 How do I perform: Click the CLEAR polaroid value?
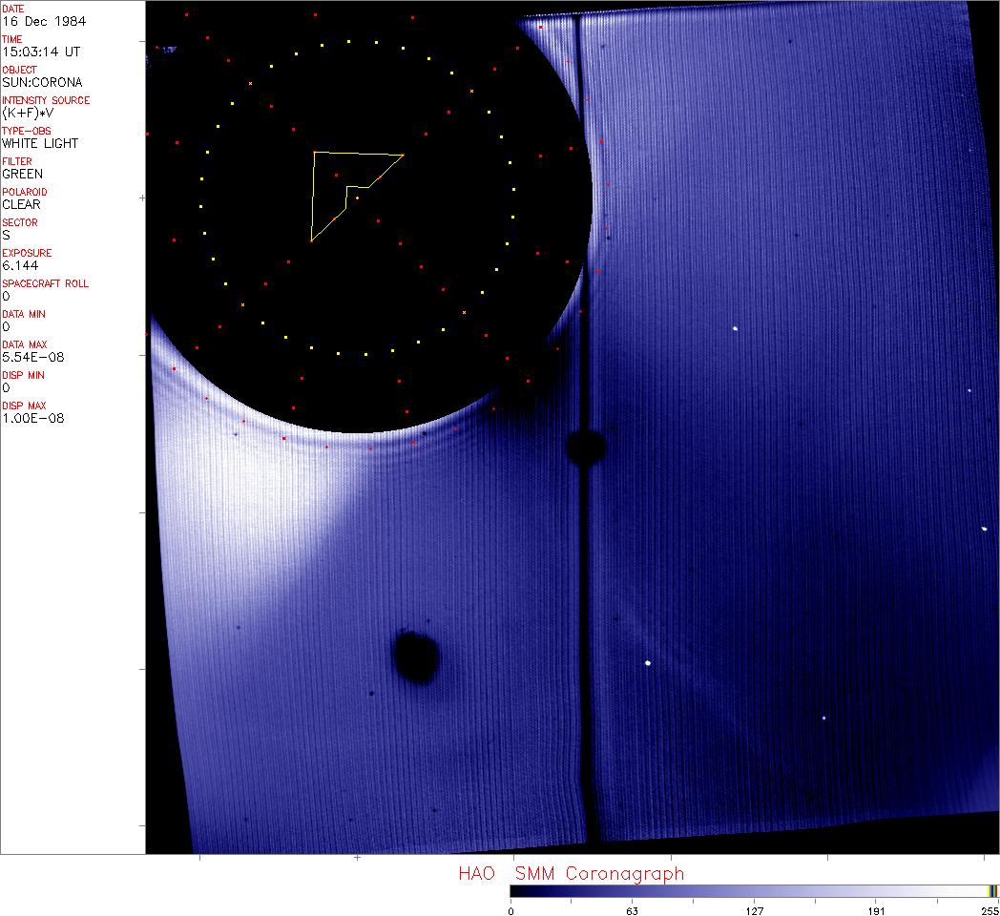coord(22,204)
